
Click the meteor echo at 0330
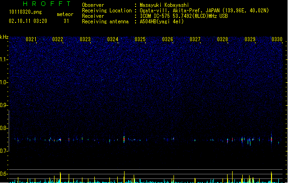tap(271, 139)
